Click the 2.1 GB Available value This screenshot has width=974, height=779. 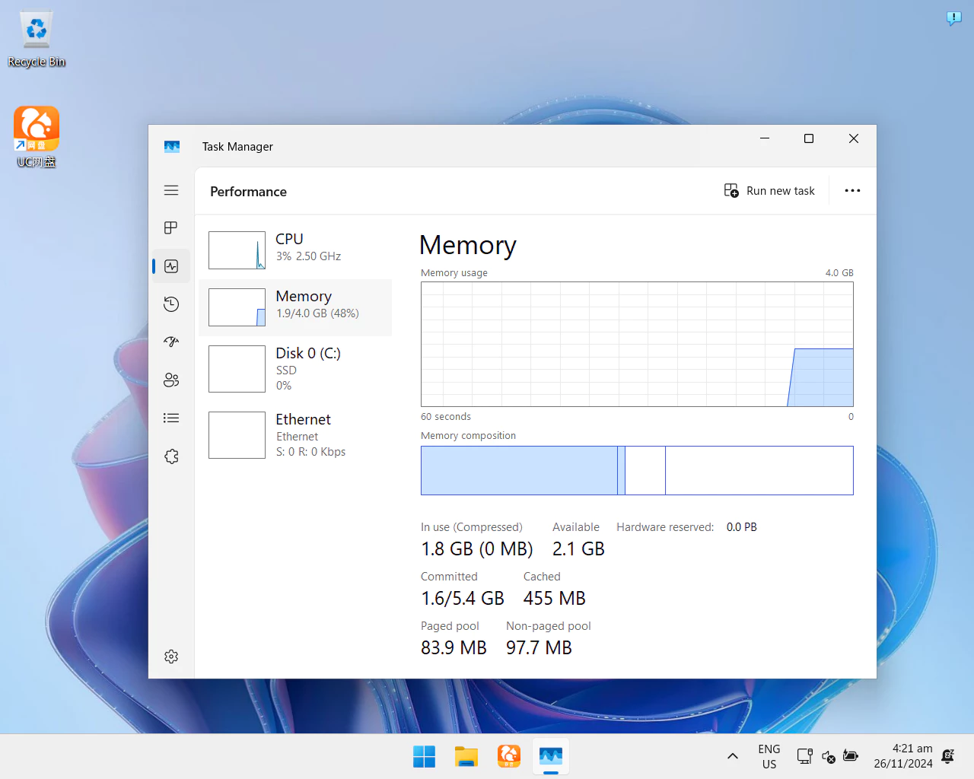coord(578,548)
